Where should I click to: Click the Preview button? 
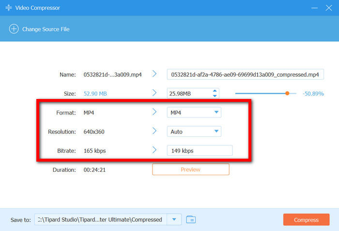pyautogui.click(x=190, y=169)
